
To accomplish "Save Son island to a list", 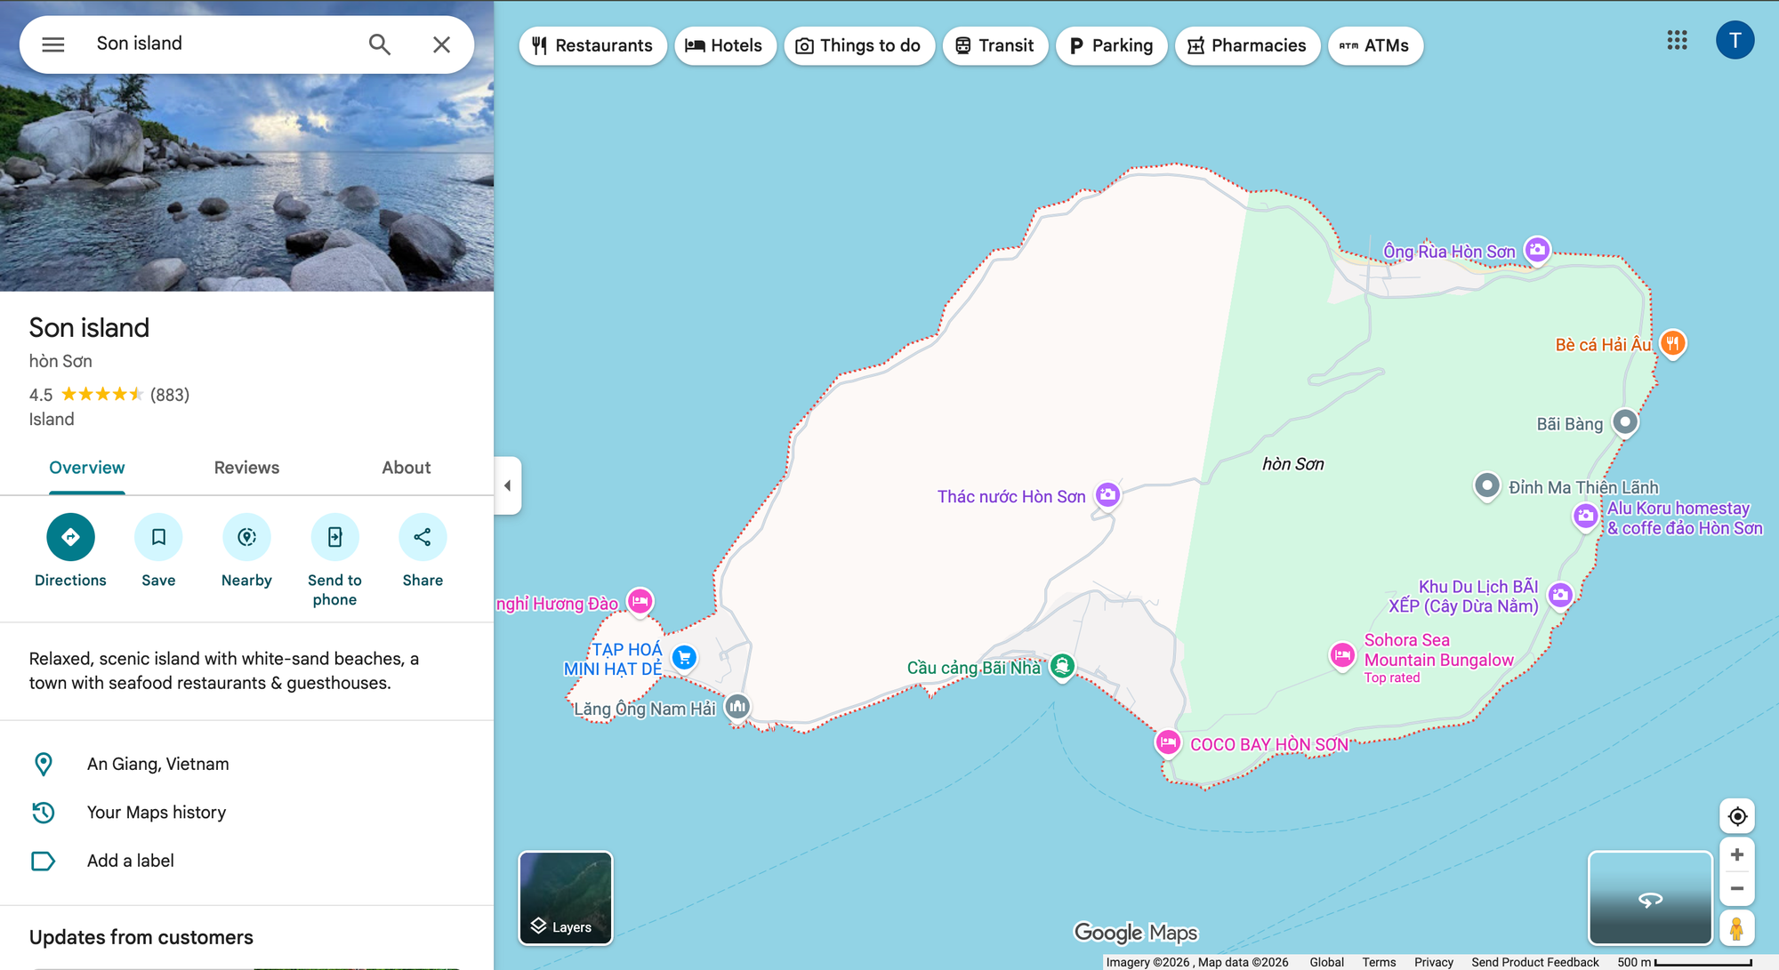I will pyautogui.click(x=158, y=537).
